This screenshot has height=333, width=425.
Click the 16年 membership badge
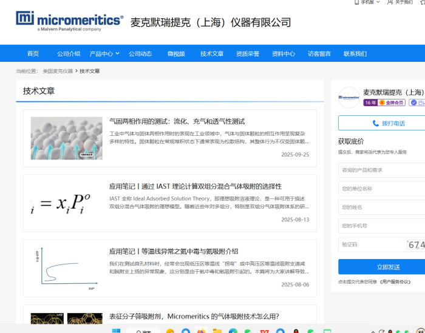pyautogui.click(x=370, y=103)
